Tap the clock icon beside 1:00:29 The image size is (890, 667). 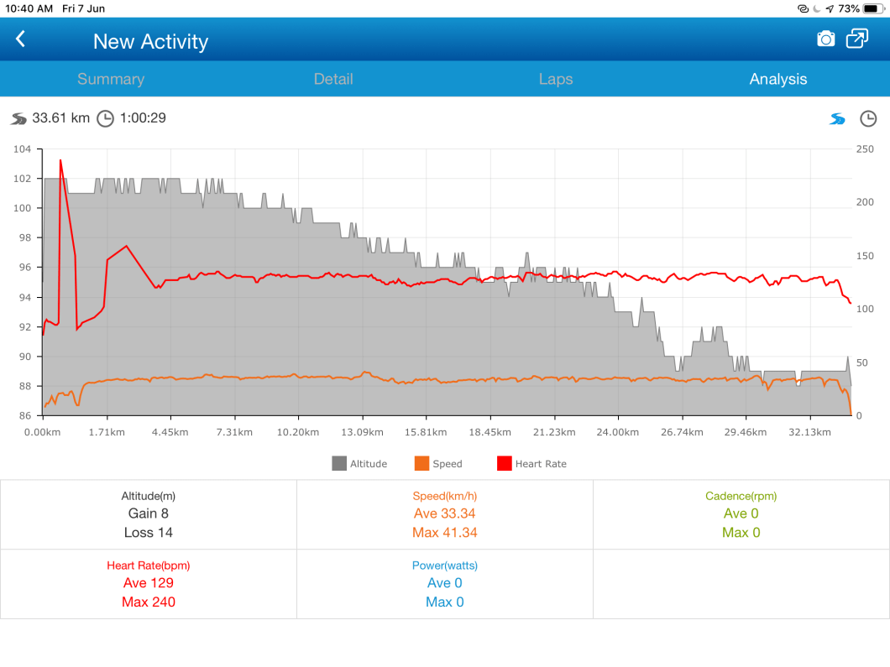point(105,118)
